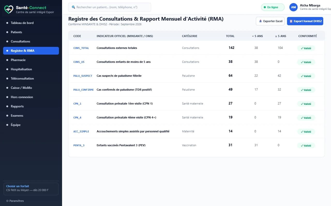
Task: Click the INDICATEUR OFFICIEL column header
Action: pyautogui.click(x=125, y=36)
